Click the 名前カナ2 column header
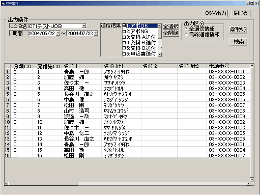This screenshot has height=195, width=260. pos(192,66)
